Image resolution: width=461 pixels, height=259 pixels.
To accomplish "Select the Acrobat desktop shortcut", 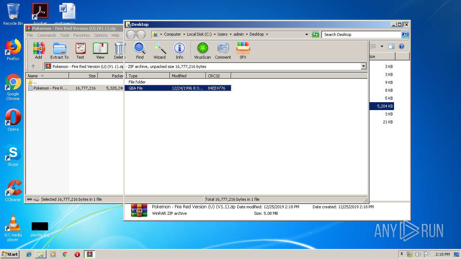I will tap(40, 14).
